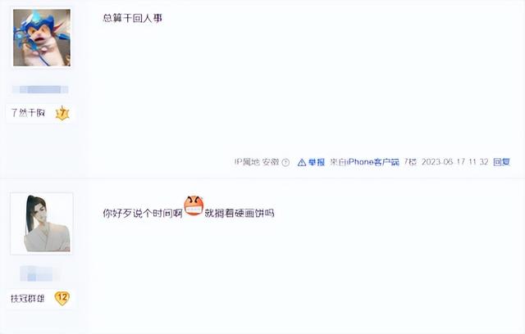Image resolution: width=525 pixels, height=334 pixels.
Task: Click the angry face emoji in comment
Action: click(x=194, y=205)
